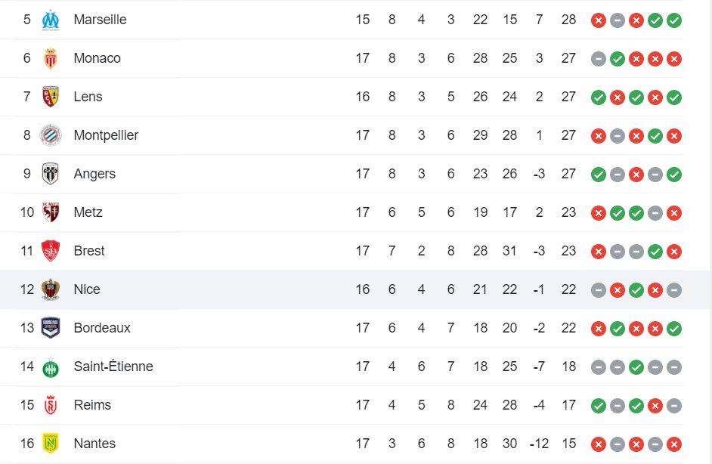Click the Montpellier club crest icon
This screenshot has height=464, width=712.
pos(51,135)
